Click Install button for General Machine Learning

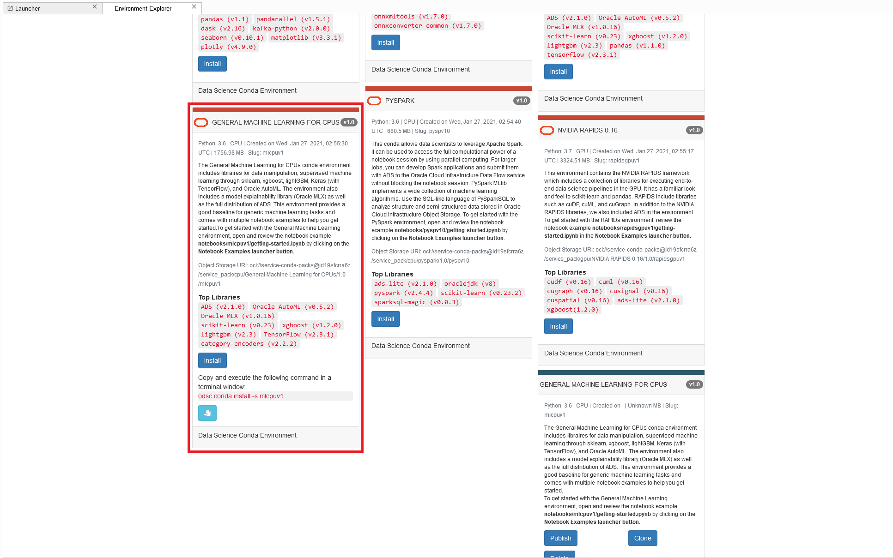[213, 360]
